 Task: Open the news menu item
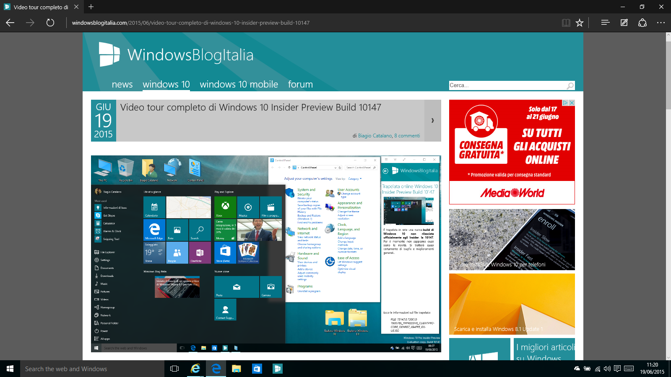pyautogui.click(x=122, y=84)
